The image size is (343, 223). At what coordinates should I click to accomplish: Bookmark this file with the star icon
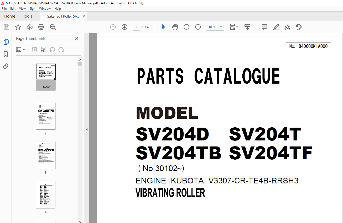point(18,27)
